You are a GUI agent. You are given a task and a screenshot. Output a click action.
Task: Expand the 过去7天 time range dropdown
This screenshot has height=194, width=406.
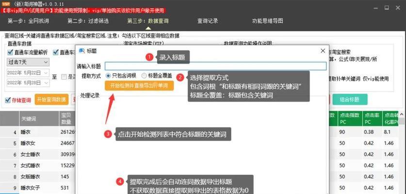(x=28, y=62)
